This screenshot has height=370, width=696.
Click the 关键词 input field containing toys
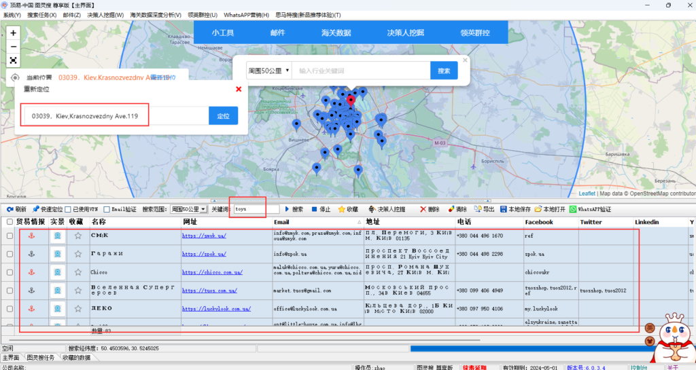255,209
